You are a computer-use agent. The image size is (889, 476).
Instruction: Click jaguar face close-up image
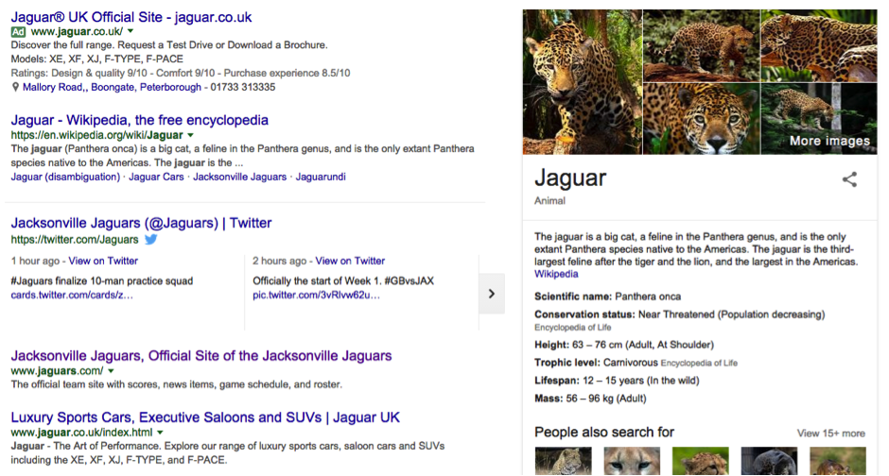click(x=702, y=119)
